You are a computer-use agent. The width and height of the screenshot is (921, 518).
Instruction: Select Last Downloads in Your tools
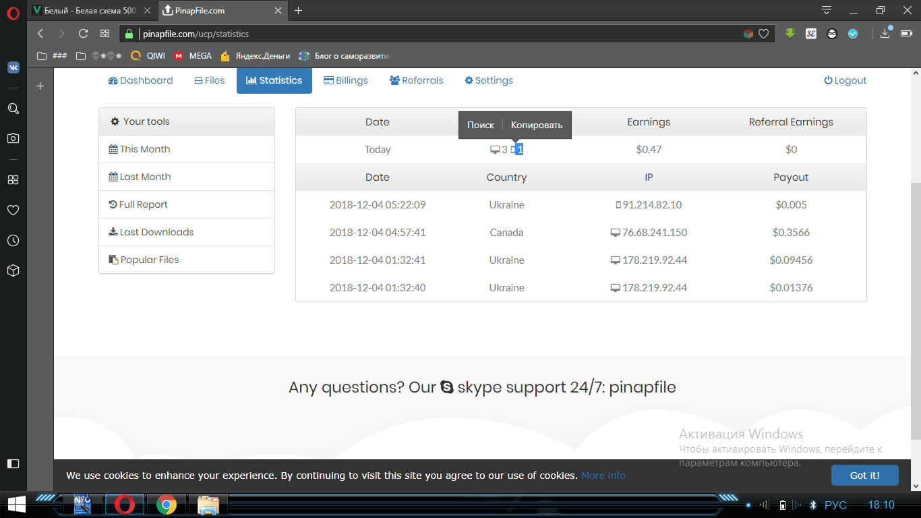click(156, 232)
